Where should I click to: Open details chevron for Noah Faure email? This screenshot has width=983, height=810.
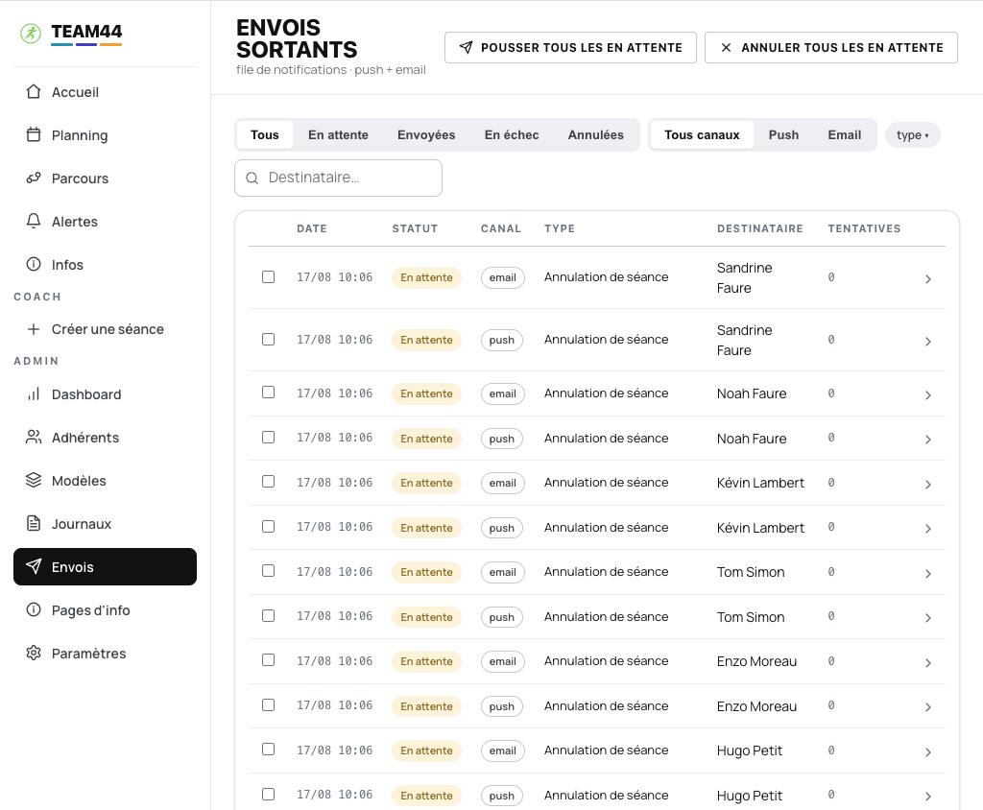point(928,395)
